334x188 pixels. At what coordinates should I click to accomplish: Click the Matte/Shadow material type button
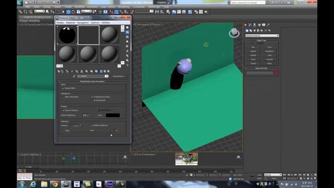coord(118,76)
